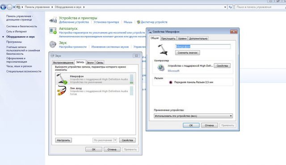The image size is (286, 165).
Task: Switch to 'Связь' tab in Sound dialog
Action: tap(100, 62)
